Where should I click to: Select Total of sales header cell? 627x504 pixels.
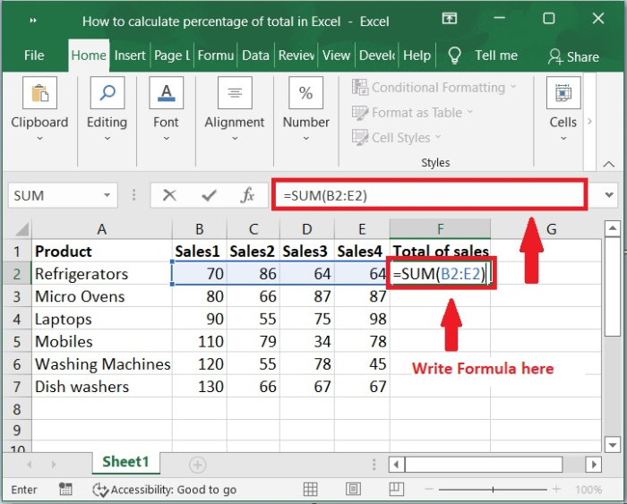click(x=440, y=251)
